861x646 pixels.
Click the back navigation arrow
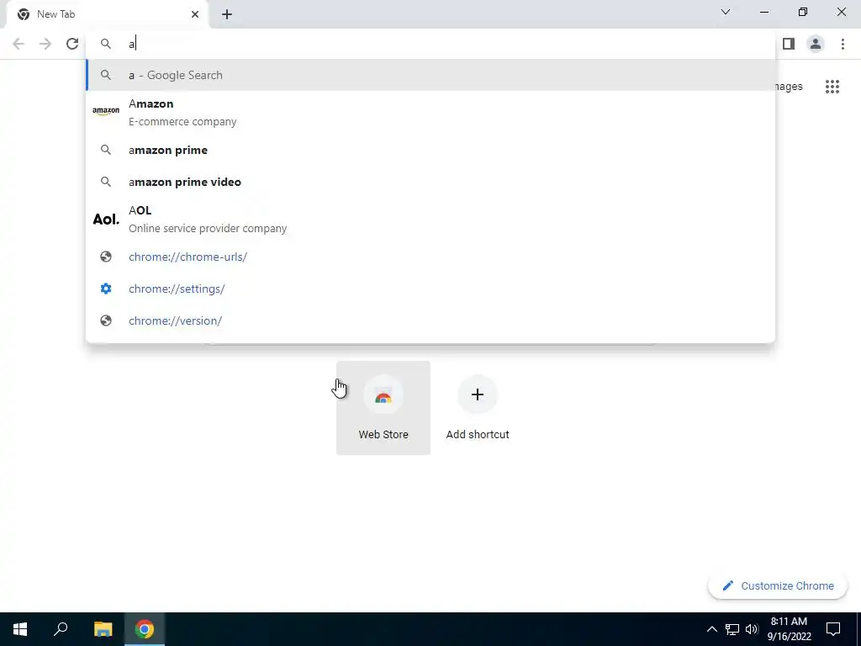(x=18, y=44)
